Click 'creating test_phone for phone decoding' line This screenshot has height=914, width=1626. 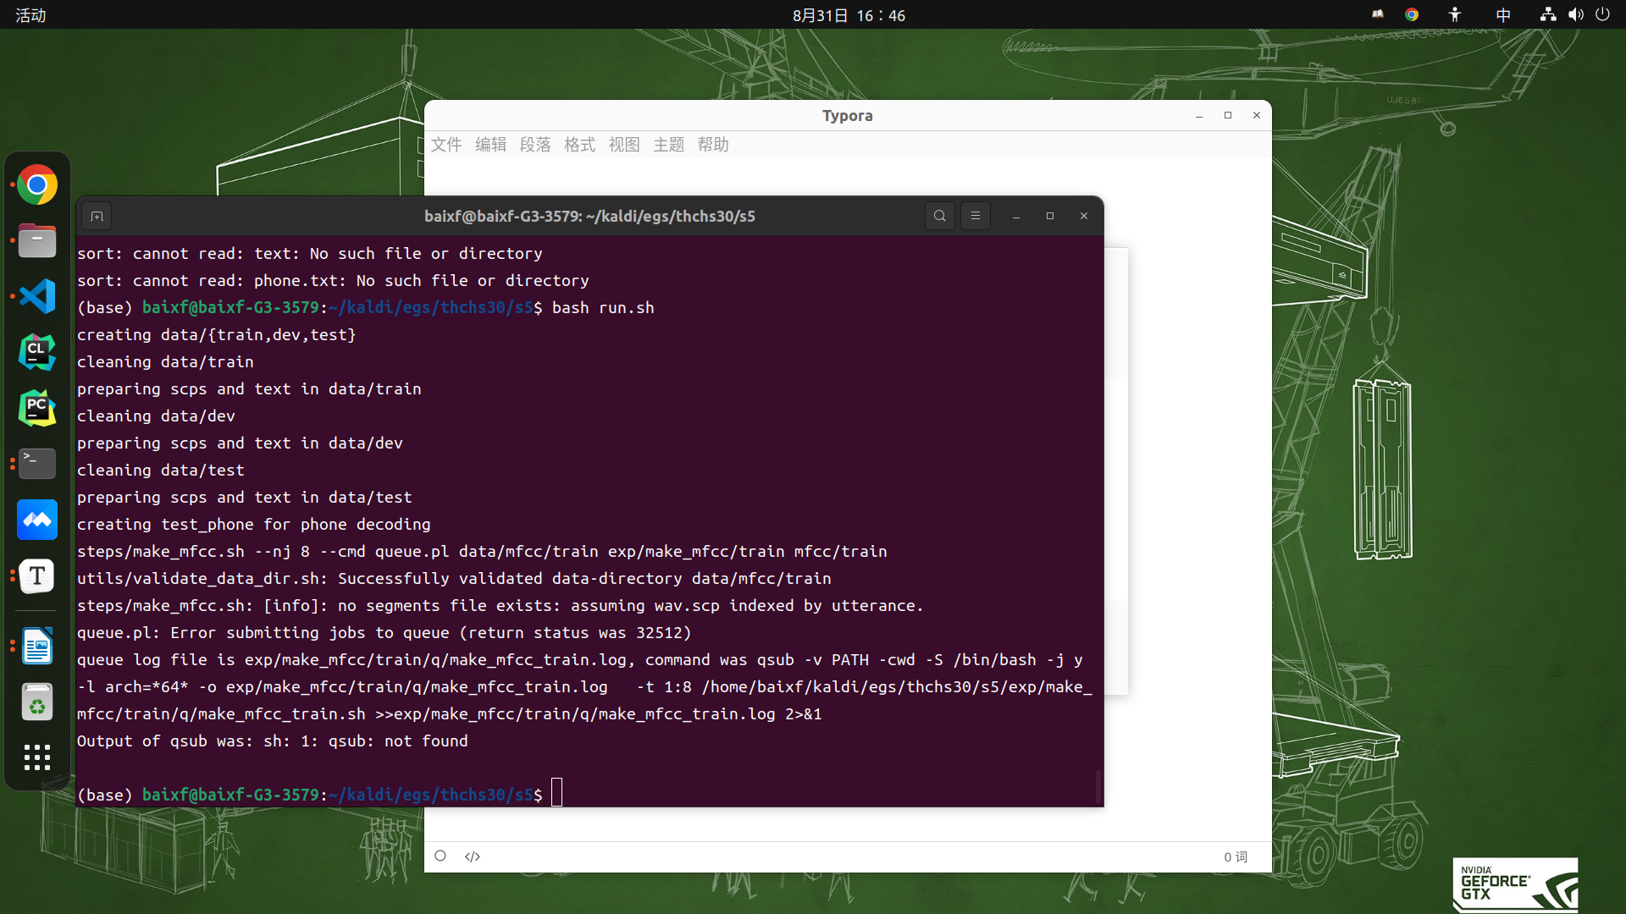[253, 525]
